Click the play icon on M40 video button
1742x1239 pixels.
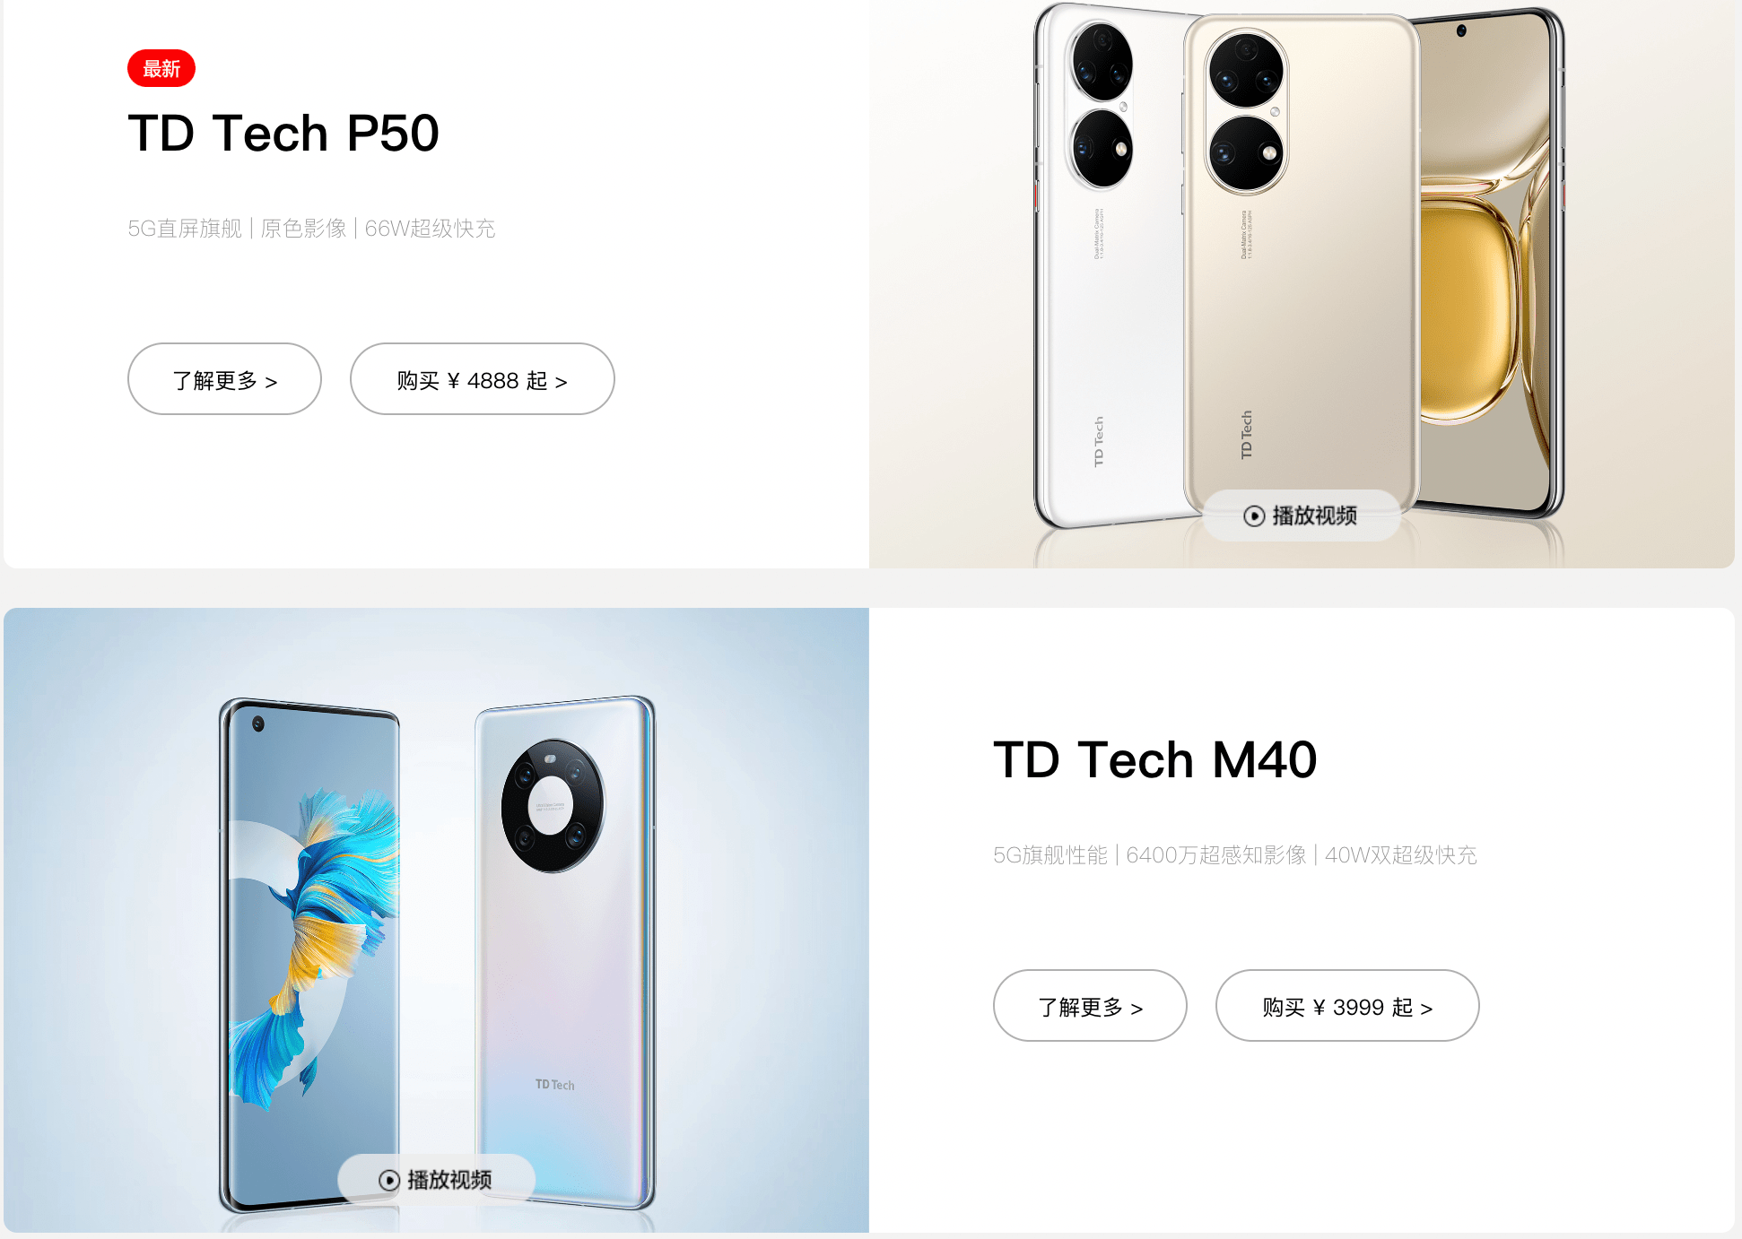click(x=389, y=1180)
